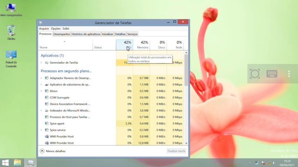The image size is (298, 167).
Task: Click the process list scrollbar thumb
Action: tap(186, 70)
